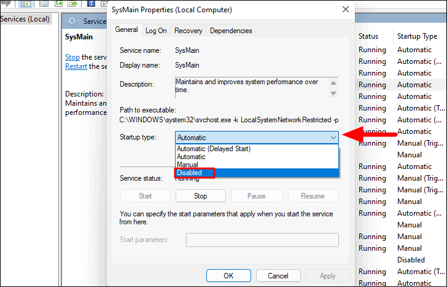Click the Refresh toolbar icon

(x=58, y=3)
